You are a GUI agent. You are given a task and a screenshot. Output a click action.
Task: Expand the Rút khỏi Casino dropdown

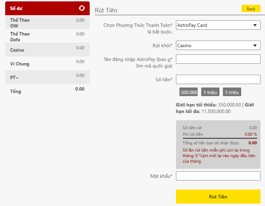218,45
